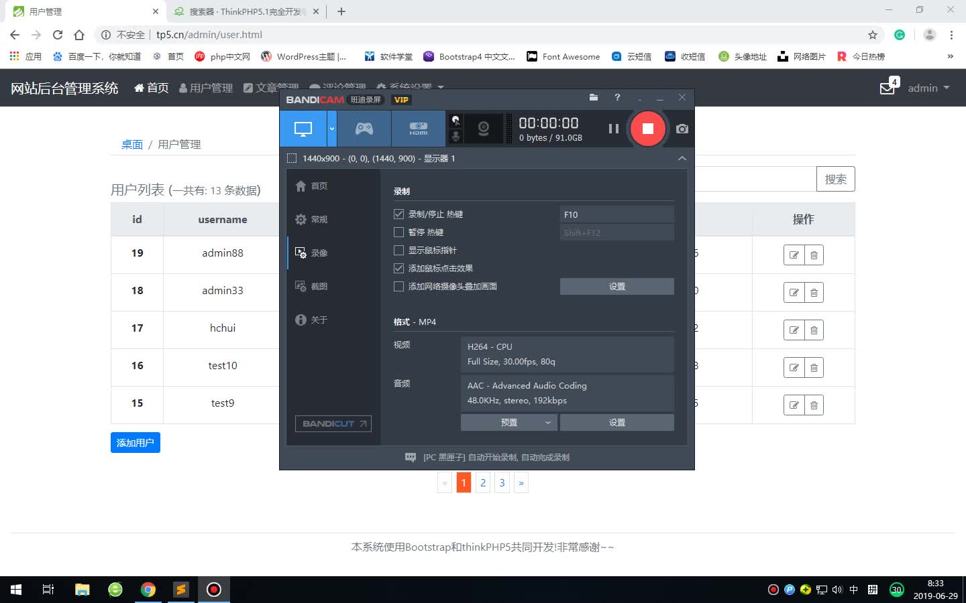Edit user test9 row
This screenshot has width=966, height=603.
pyautogui.click(x=794, y=405)
